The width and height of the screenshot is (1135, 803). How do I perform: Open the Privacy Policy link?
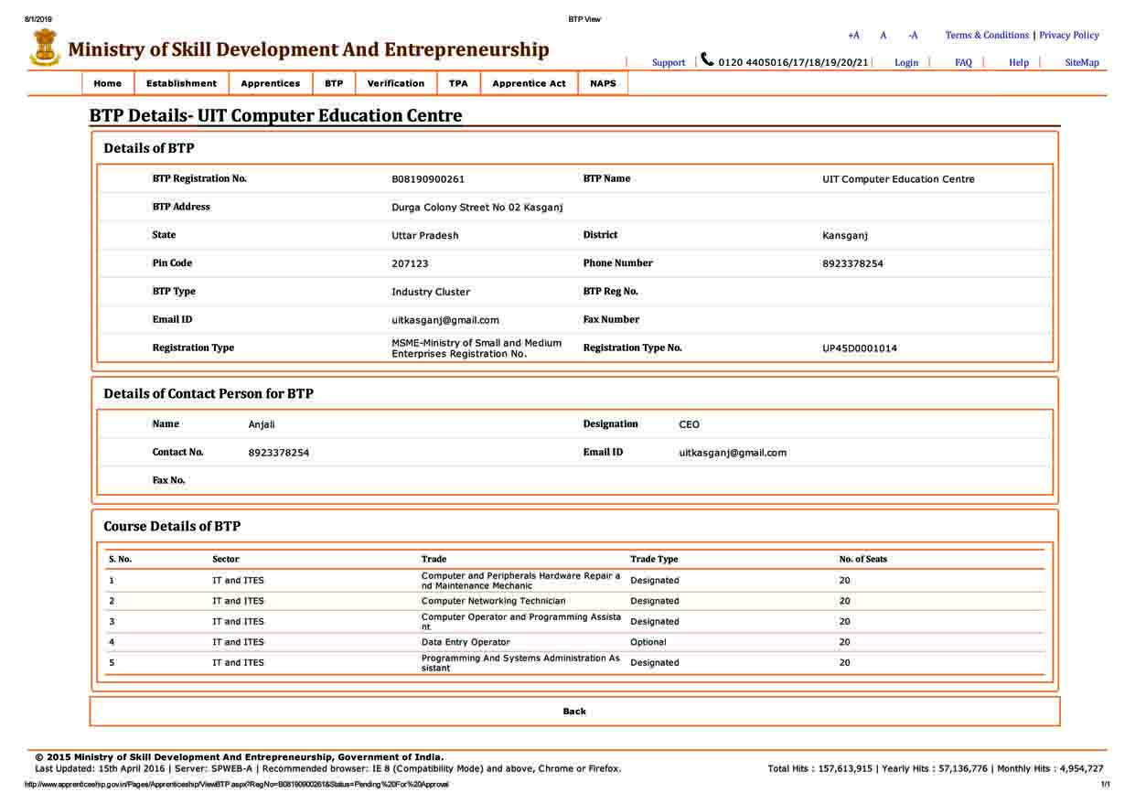pyautogui.click(x=1069, y=36)
